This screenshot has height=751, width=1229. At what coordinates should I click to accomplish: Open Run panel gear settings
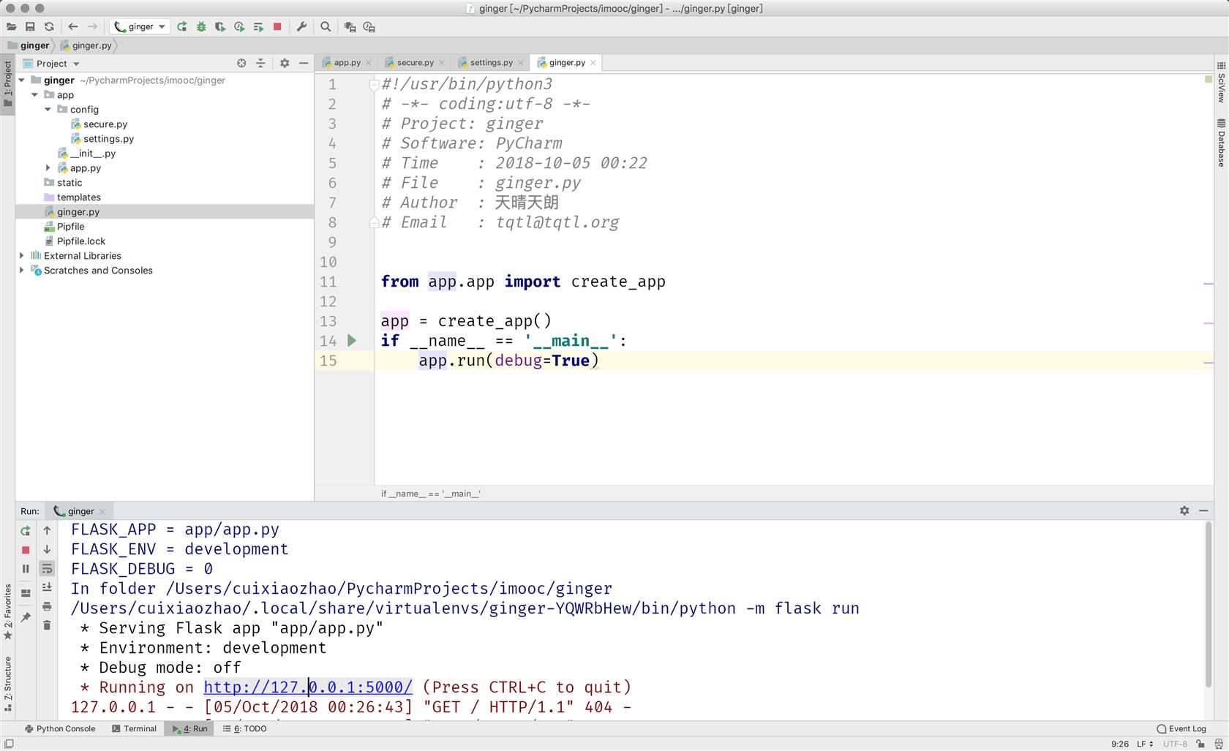(x=1184, y=511)
